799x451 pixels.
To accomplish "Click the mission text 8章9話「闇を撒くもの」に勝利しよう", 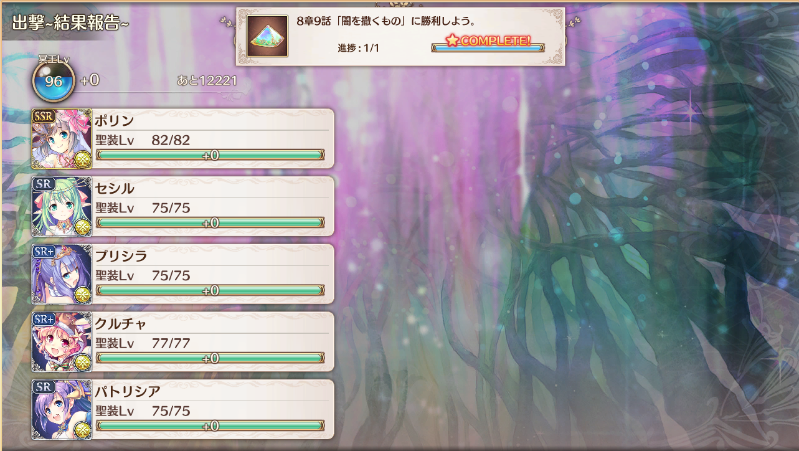I will (387, 21).
